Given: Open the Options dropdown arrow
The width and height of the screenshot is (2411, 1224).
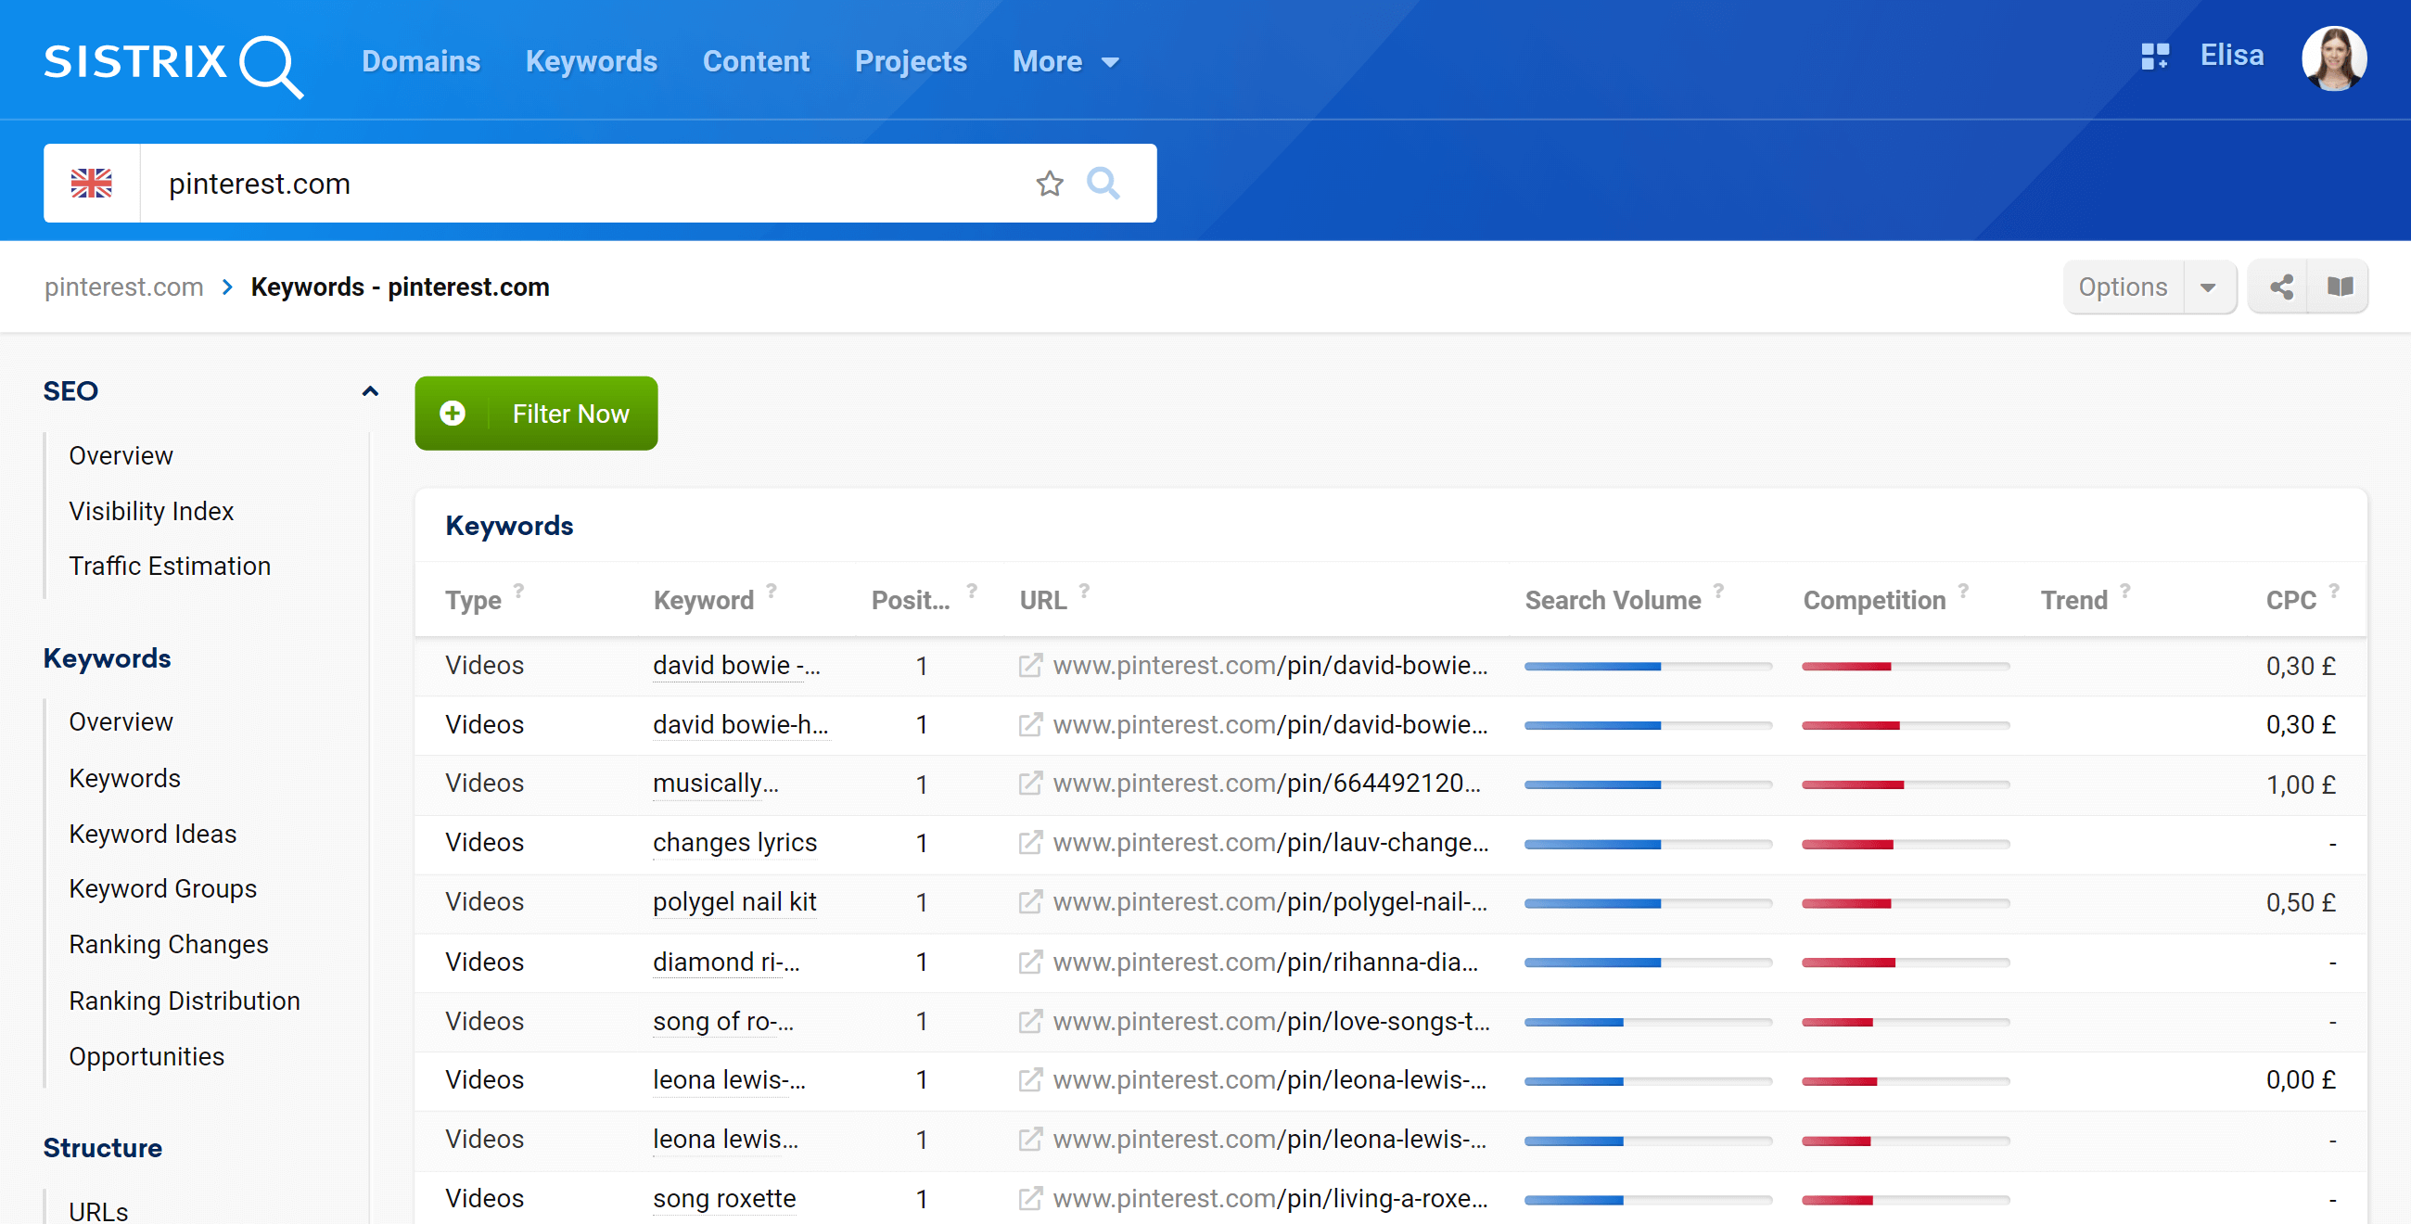Looking at the screenshot, I should [x=2208, y=287].
